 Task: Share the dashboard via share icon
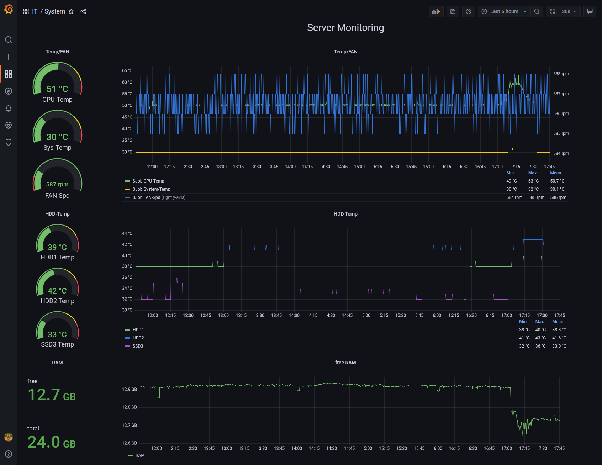(83, 11)
